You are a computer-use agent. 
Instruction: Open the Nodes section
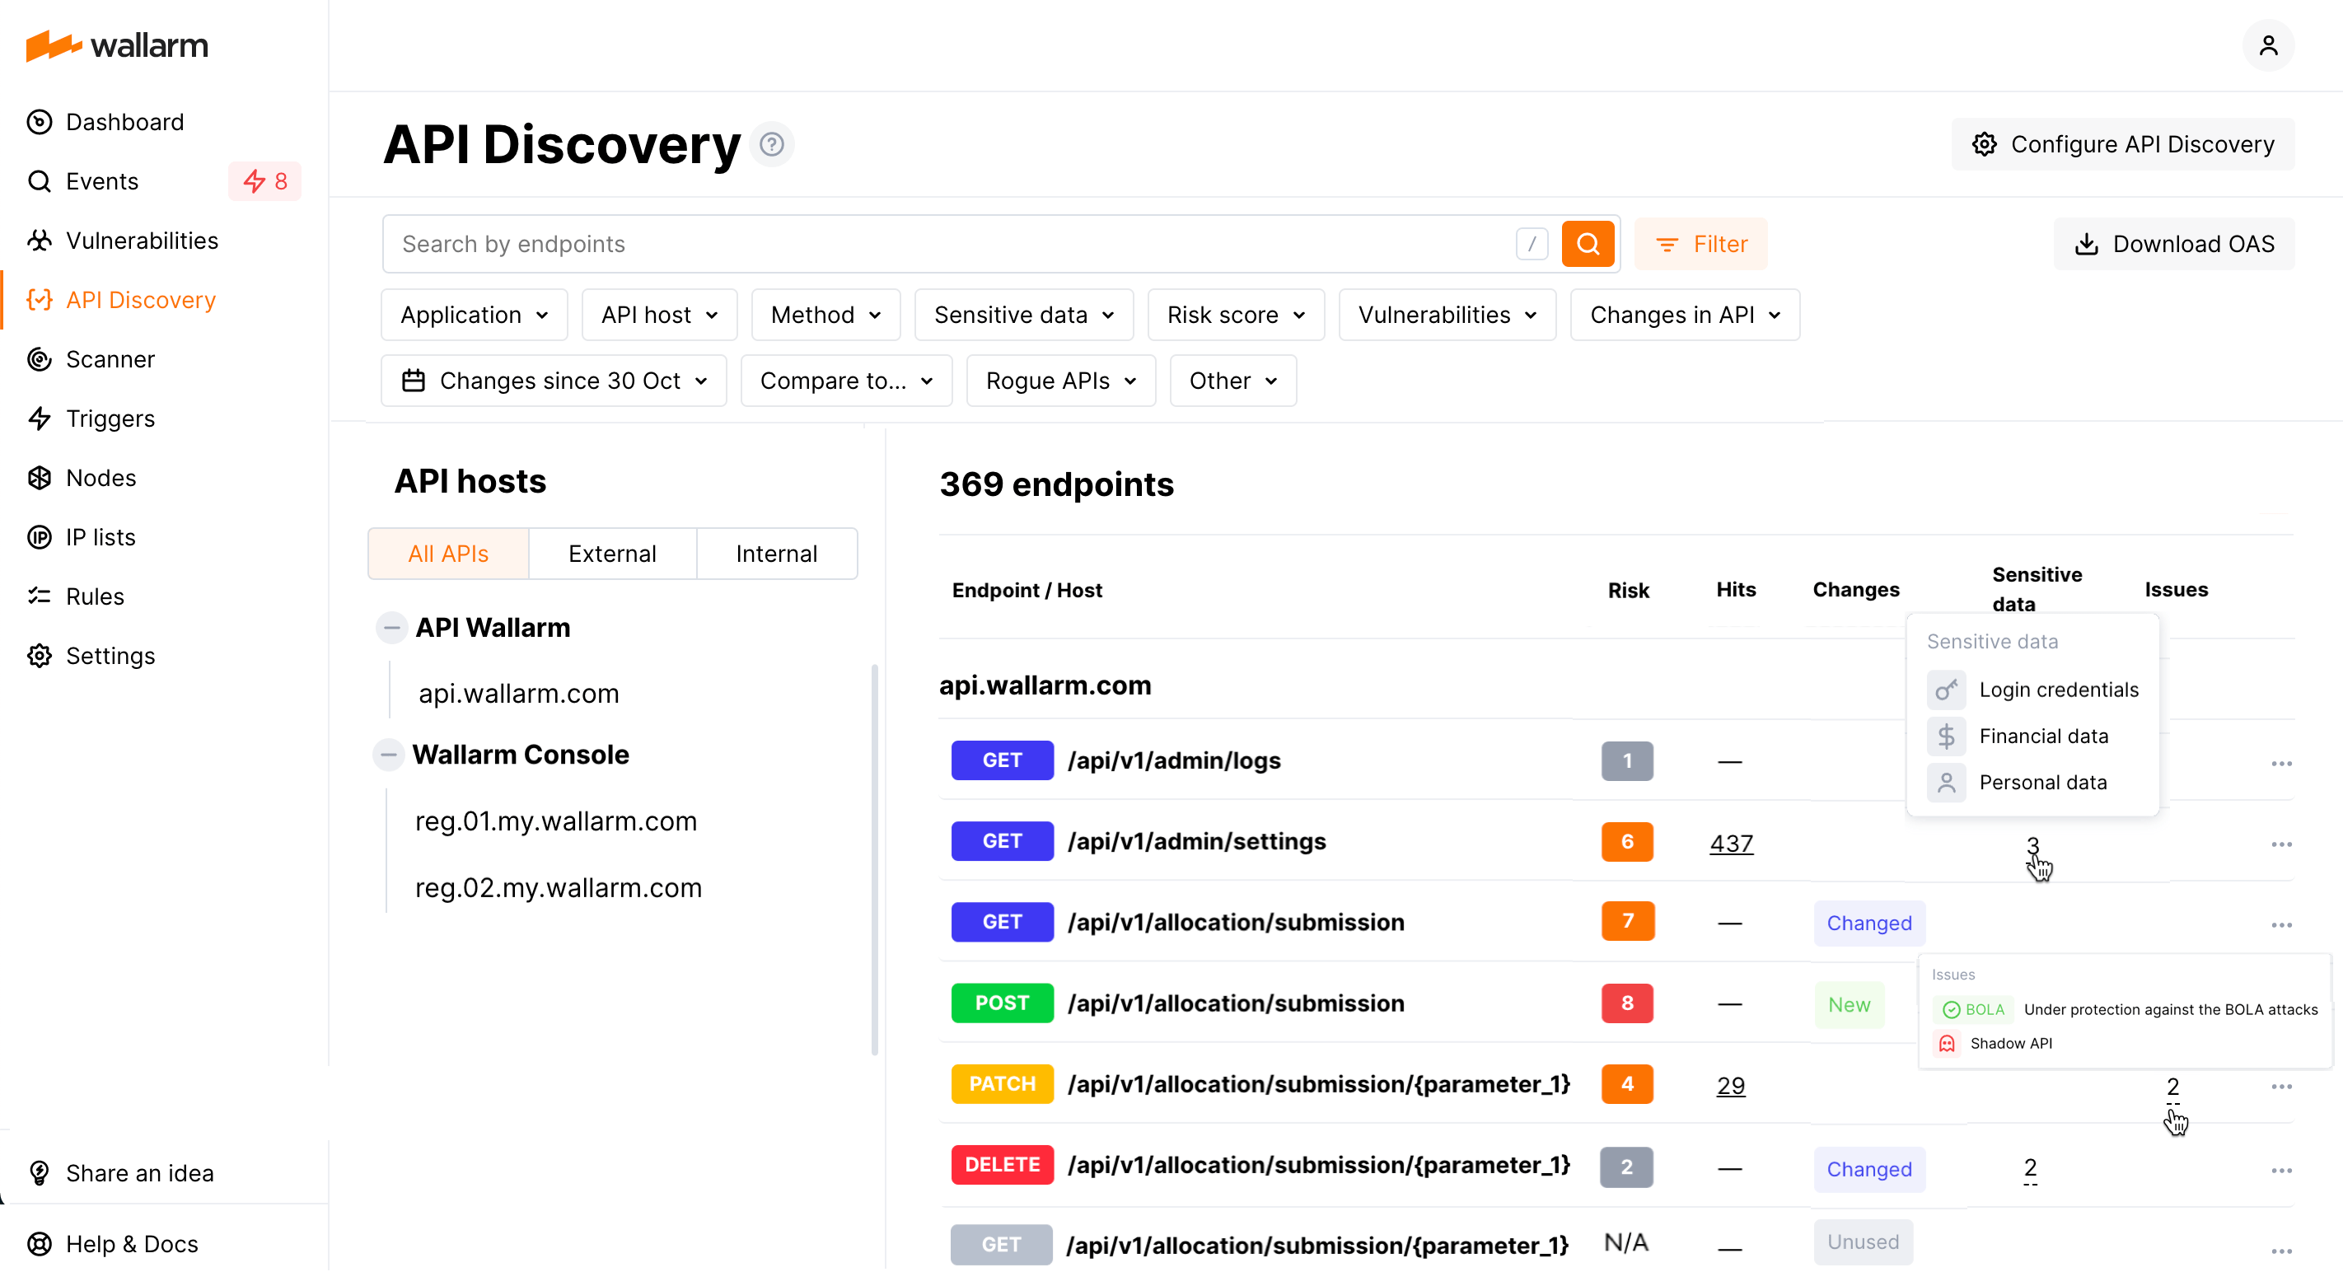[x=101, y=477]
